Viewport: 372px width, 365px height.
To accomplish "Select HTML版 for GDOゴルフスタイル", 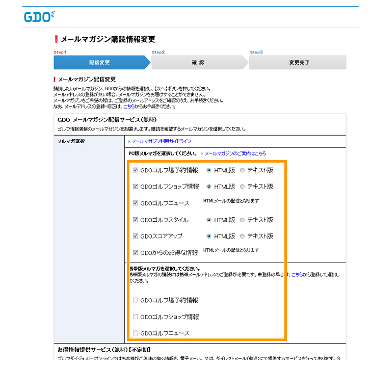I will point(209,220).
